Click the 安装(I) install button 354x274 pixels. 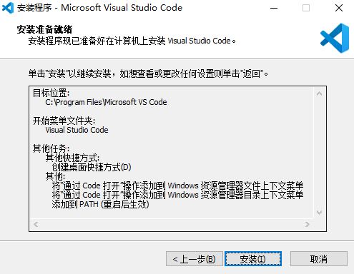(x=253, y=259)
